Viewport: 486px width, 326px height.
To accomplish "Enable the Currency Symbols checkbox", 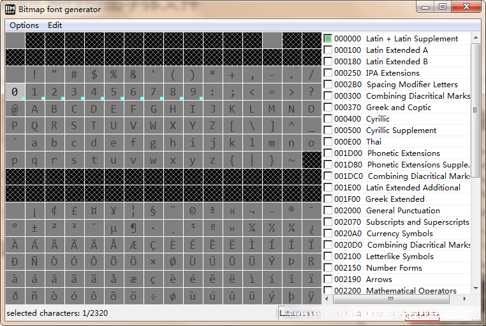I will 328,234.
